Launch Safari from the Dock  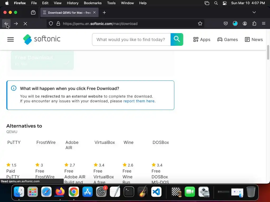tap(46, 192)
